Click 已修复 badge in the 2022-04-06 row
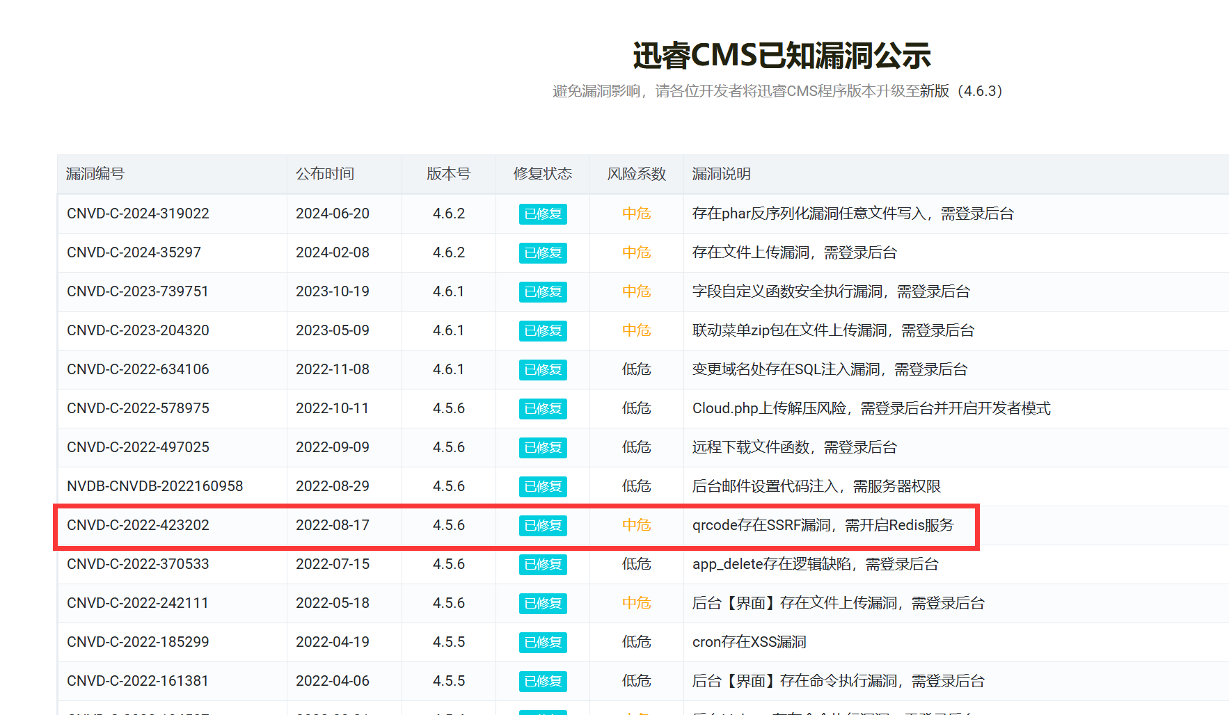Image resolution: width=1229 pixels, height=715 pixels. pyautogui.click(x=543, y=682)
